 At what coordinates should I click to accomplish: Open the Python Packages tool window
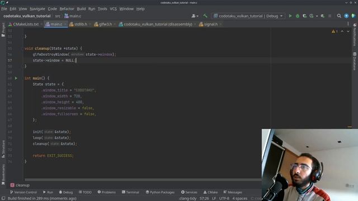(160, 192)
